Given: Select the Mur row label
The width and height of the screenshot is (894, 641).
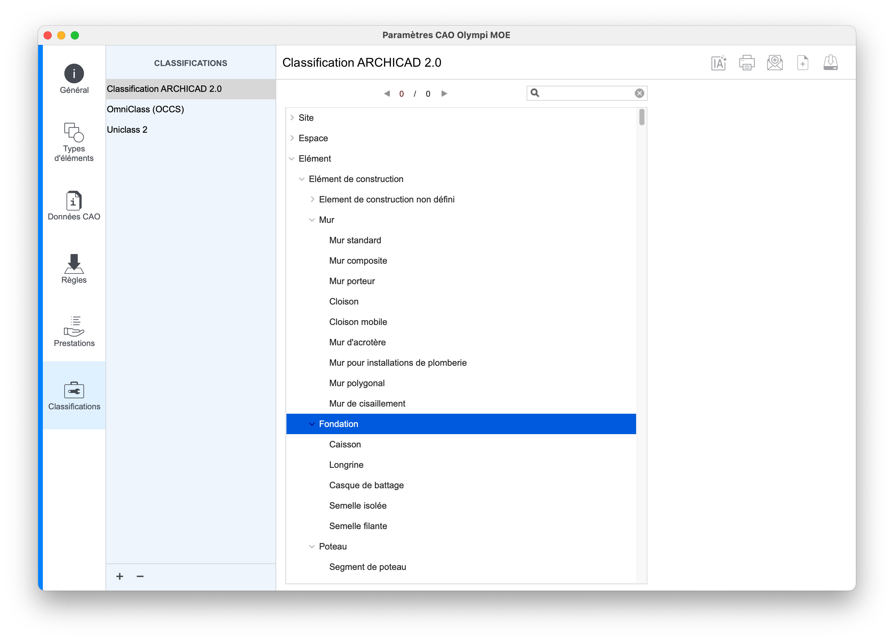Looking at the screenshot, I should [326, 220].
